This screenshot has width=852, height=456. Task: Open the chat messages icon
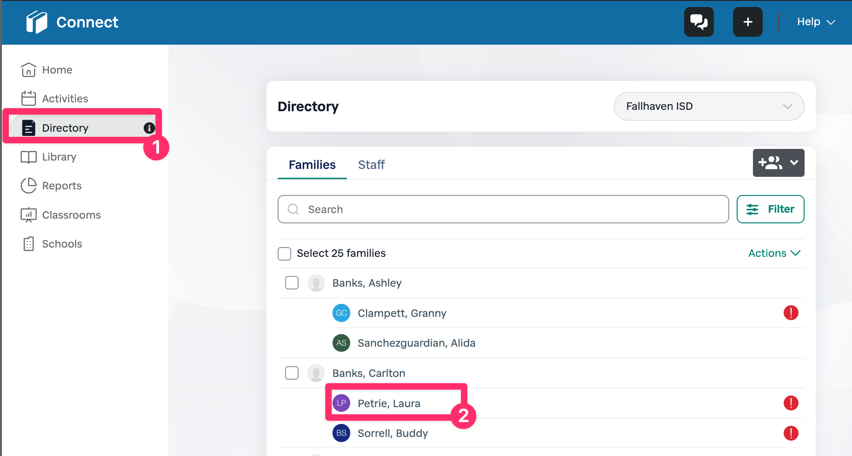pyautogui.click(x=699, y=22)
